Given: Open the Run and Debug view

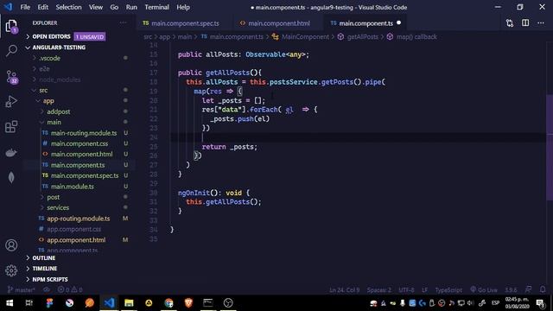Looking at the screenshot, I should [11, 102].
